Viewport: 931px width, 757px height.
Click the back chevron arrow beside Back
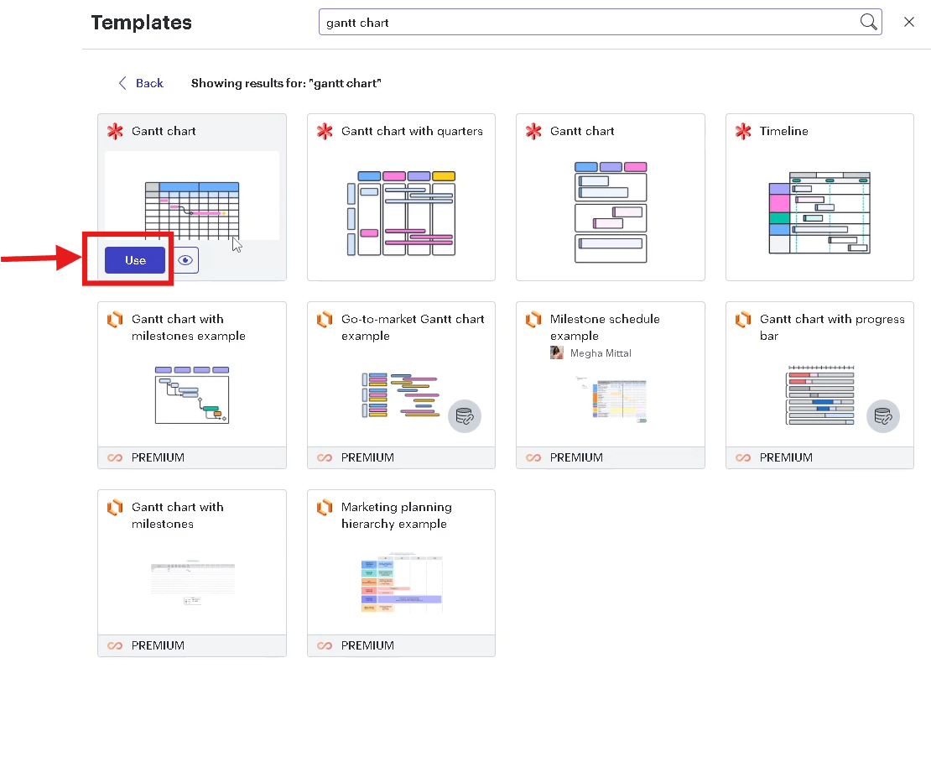tap(123, 83)
